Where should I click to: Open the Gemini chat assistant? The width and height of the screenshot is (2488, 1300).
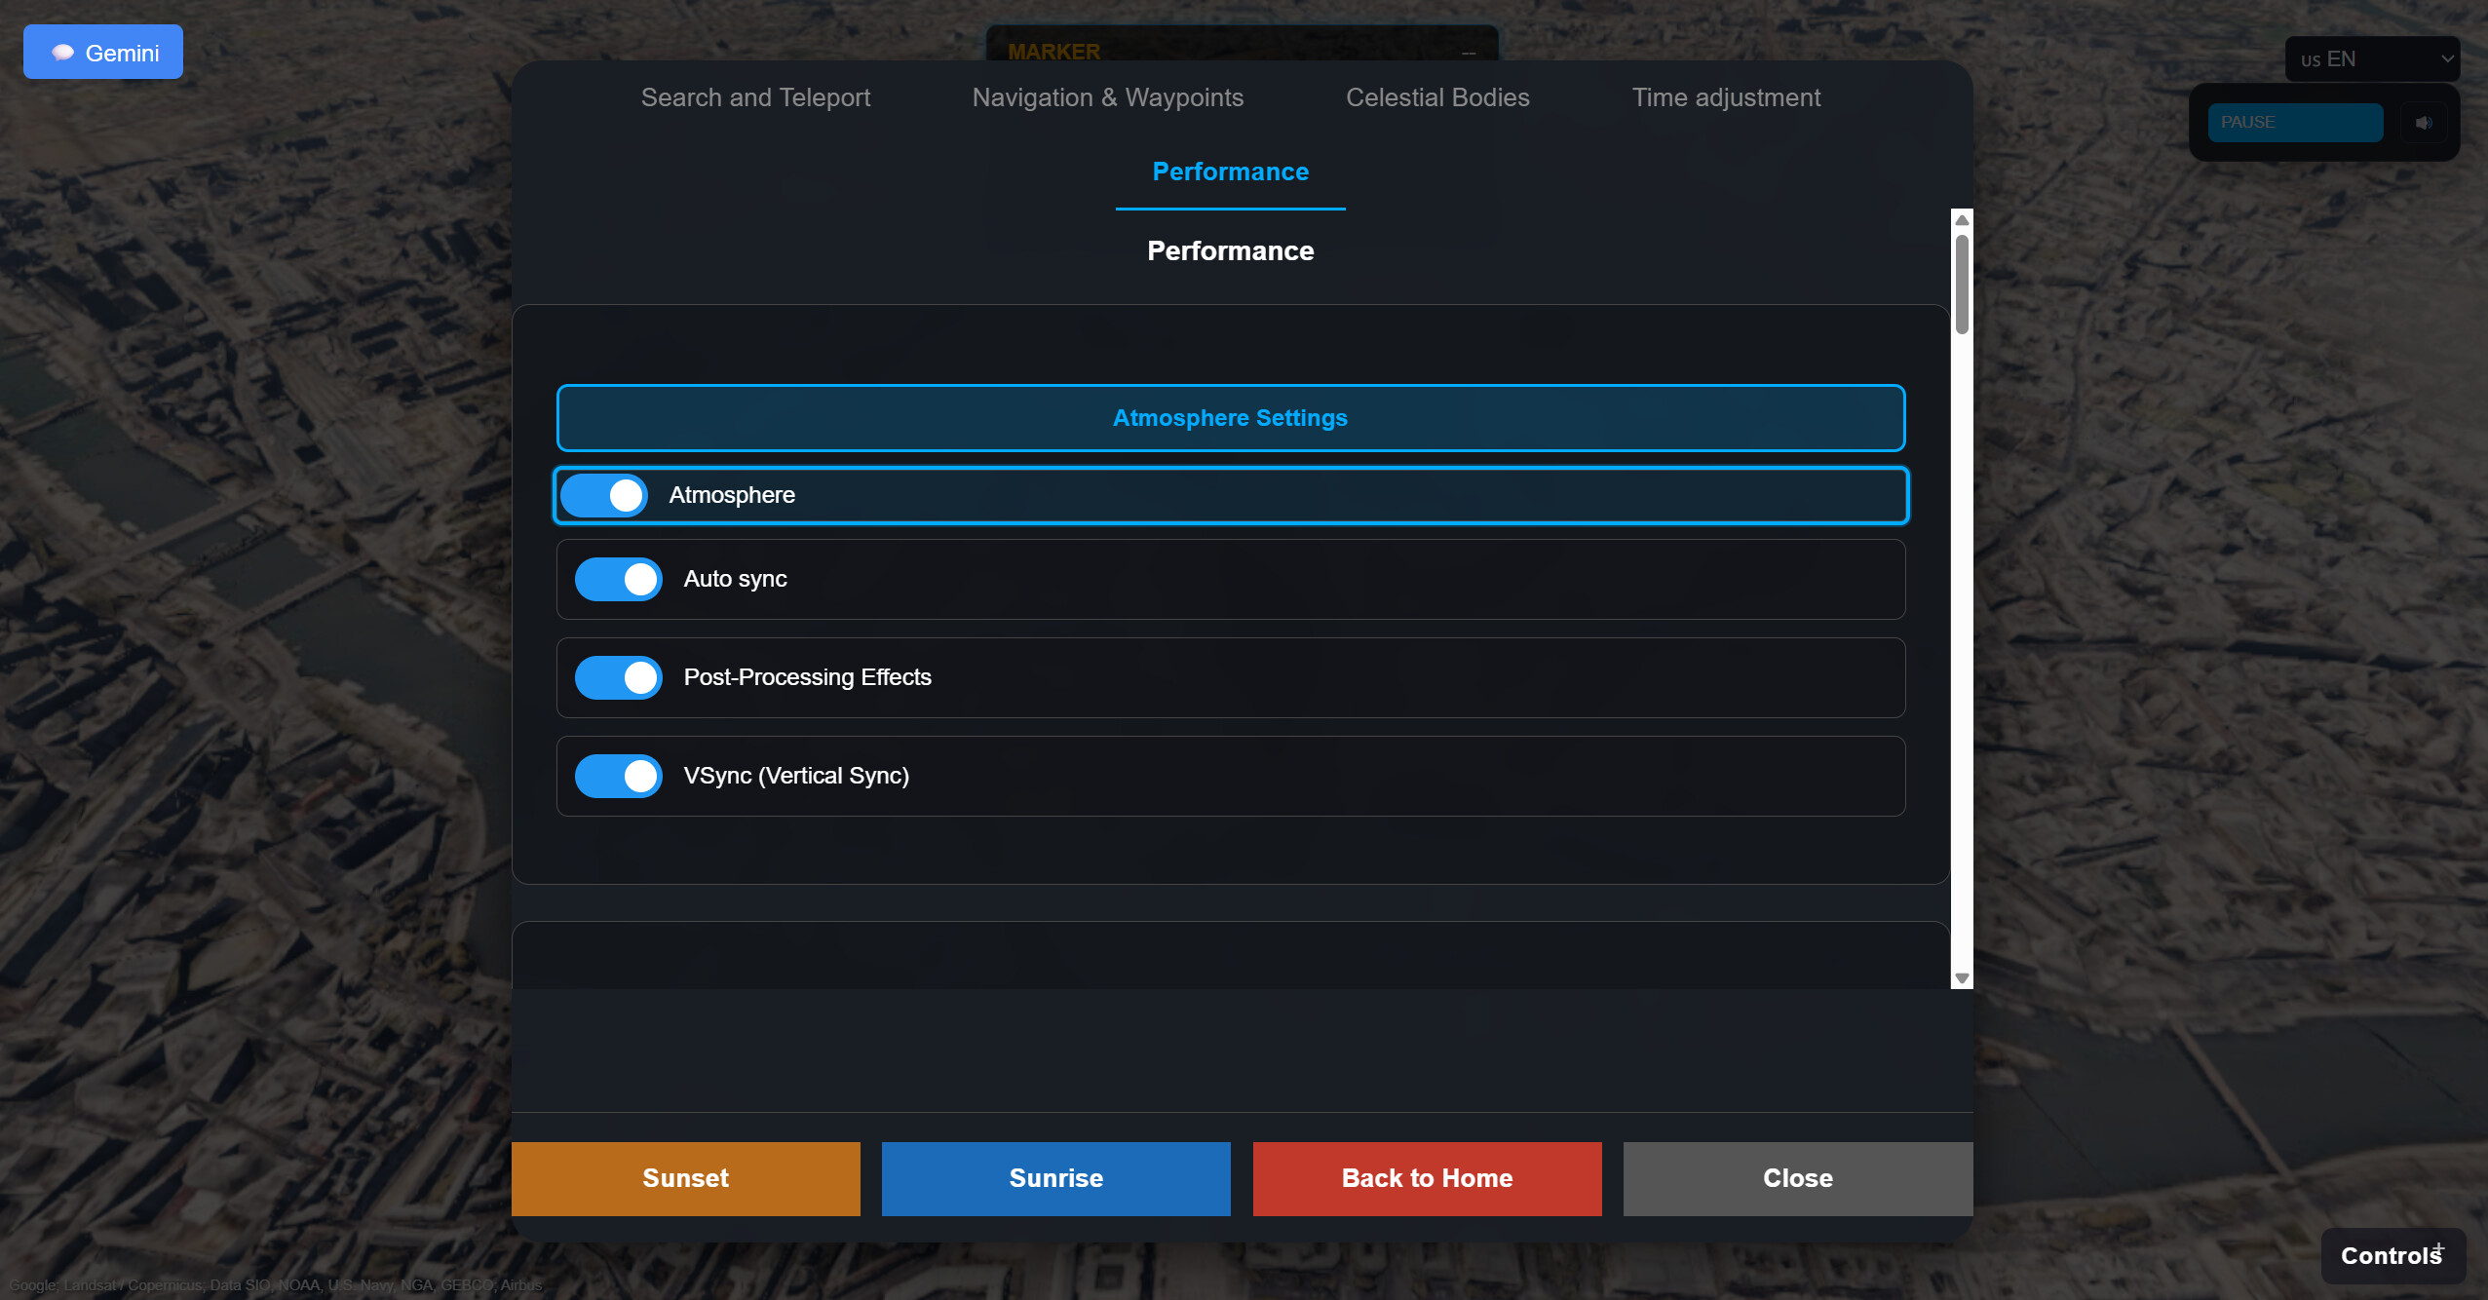102,51
